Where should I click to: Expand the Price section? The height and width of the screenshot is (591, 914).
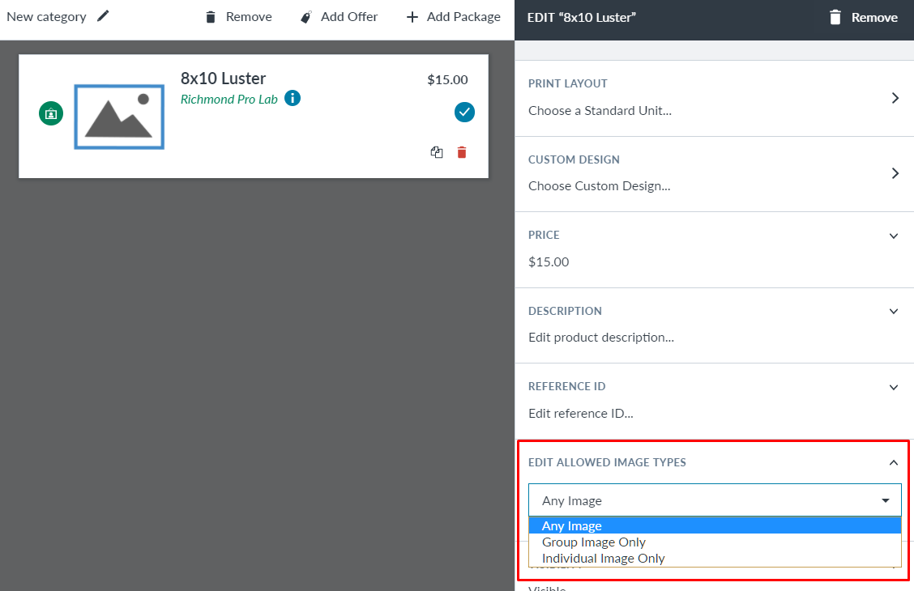point(893,236)
